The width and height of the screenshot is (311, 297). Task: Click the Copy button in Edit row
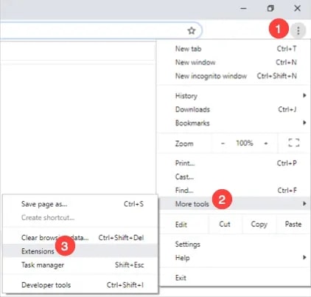click(259, 224)
